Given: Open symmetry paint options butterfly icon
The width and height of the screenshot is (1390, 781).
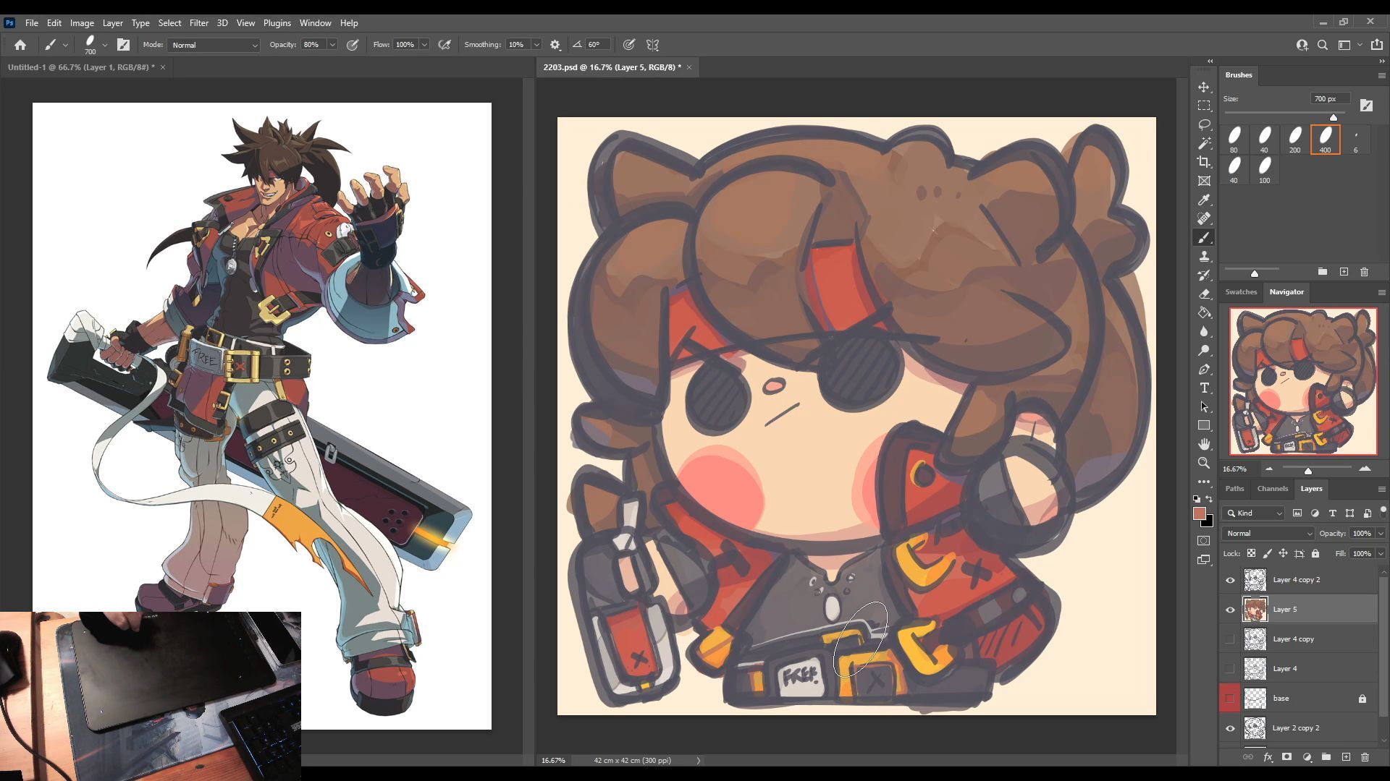Looking at the screenshot, I should click(x=652, y=45).
